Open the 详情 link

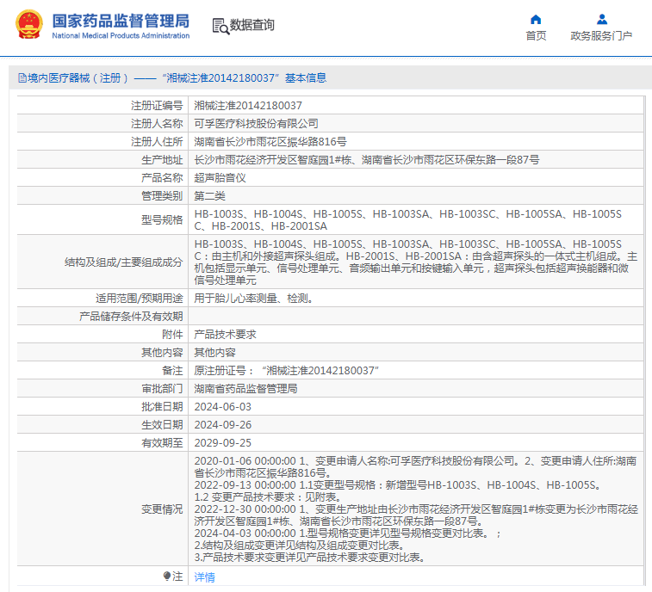click(205, 577)
